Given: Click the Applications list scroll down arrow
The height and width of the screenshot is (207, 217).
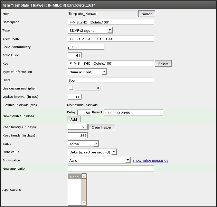Looking at the screenshot, I should (84, 203).
